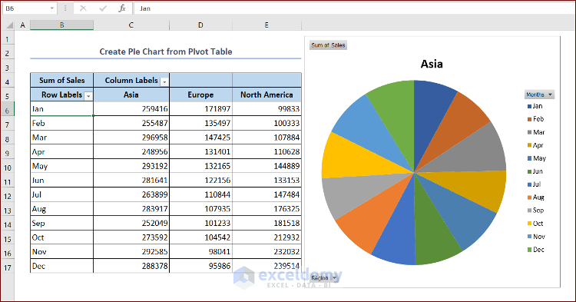
Task: Select cell with value 288378
Action: [x=131, y=266]
